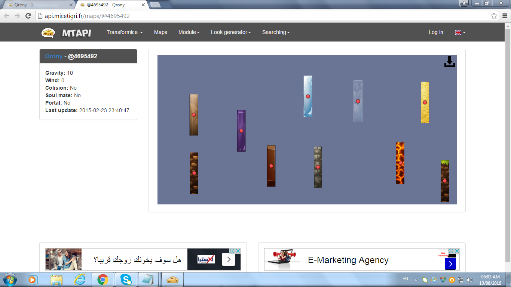Open the Windows Start menu

(10, 280)
